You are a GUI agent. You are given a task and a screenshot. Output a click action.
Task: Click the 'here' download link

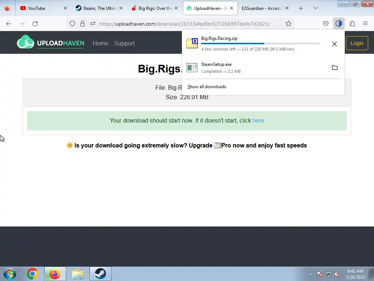(258, 120)
